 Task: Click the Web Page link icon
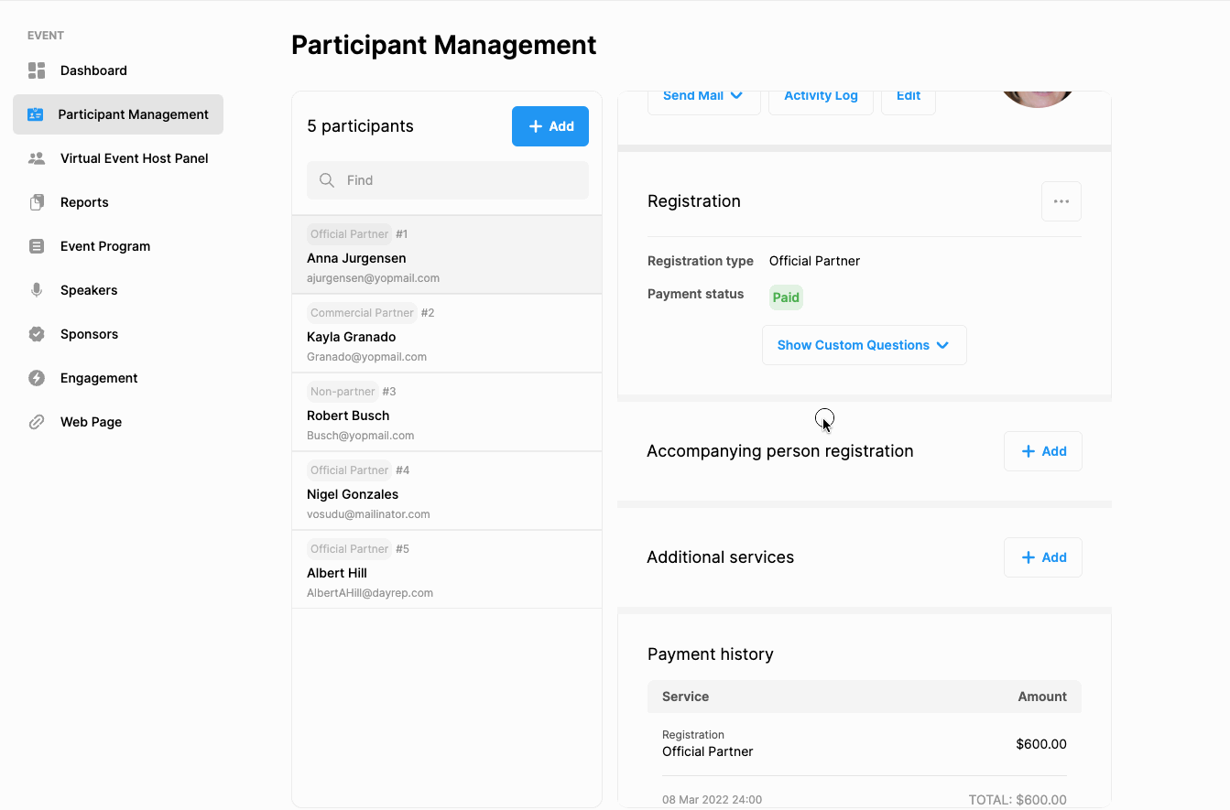[x=37, y=422]
